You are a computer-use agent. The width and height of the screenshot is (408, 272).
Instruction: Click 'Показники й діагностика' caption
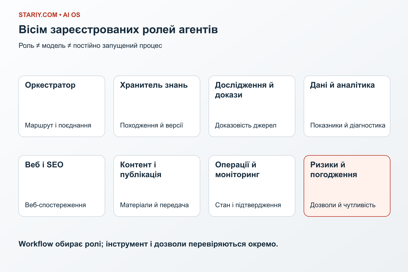348,125
